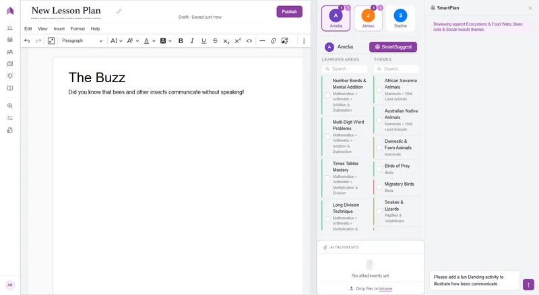Click the pencil icon to rename lesson plan
Screen dimensions: 539x295
(x=119, y=11)
